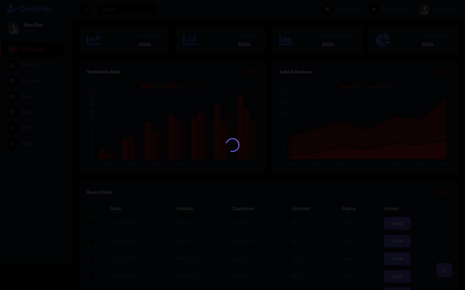Screen dimensions: 465x290
Task: Expand the Elements submenu chevron
Action: point(60,65)
